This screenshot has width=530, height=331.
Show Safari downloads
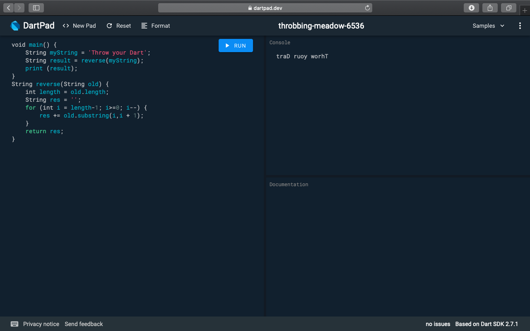click(x=471, y=7)
